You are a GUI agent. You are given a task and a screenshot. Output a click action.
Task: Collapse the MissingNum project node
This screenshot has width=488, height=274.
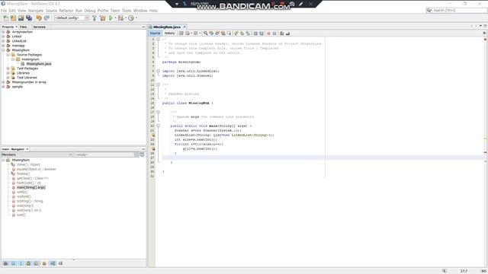click(3, 50)
